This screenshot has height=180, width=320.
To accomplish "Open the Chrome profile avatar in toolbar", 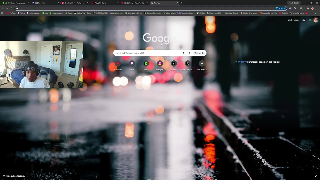I will coord(313,8).
